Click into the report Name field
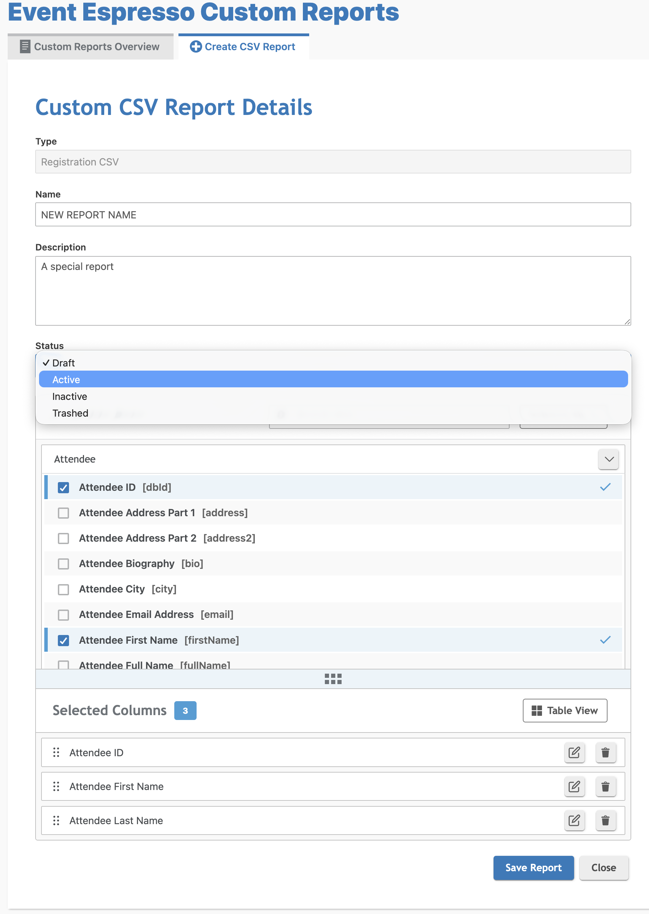Image resolution: width=649 pixels, height=914 pixels. [x=333, y=215]
